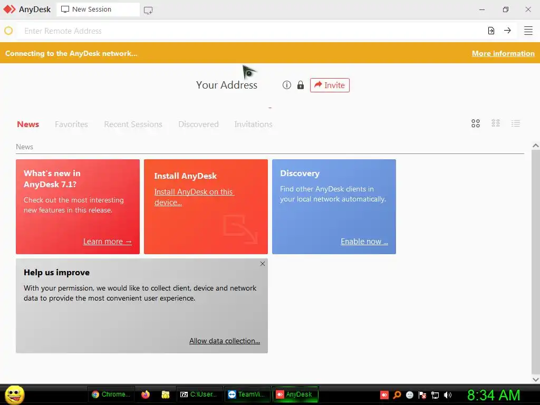
Task: Click the 8:34 AM clock
Action: (494, 395)
